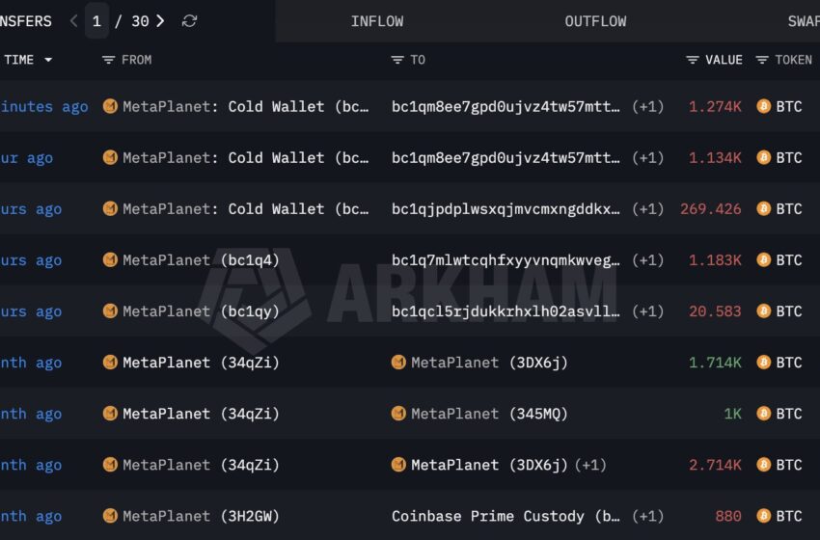The height and width of the screenshot is (540, 820).
Task: Click MetaPlanet icon beside (bc1q4)
Action: [x=110, y=259]
